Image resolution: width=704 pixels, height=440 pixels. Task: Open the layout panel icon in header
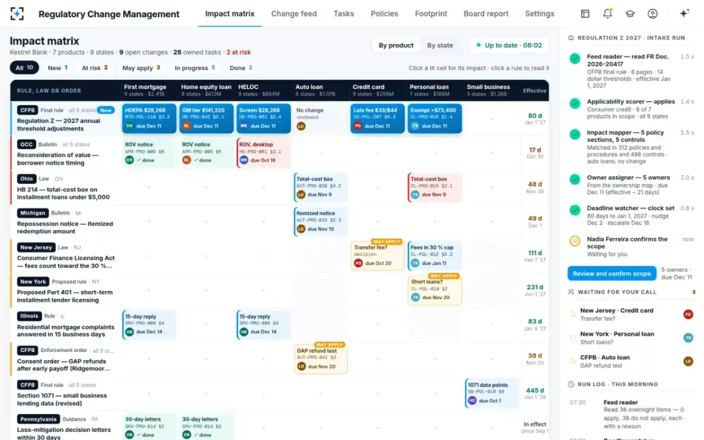585,13
